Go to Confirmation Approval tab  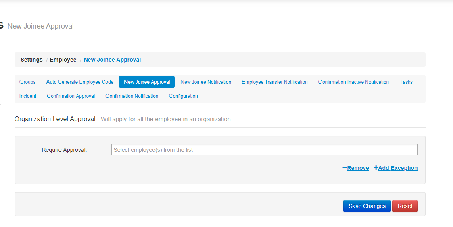tap(71, 96)
